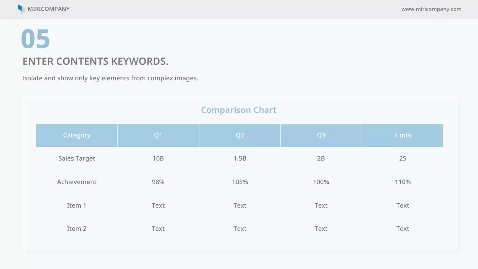Select the Sales Target row label
This screenshot has width=478, height=269.
pyautogui.click(x=77, y=158)
